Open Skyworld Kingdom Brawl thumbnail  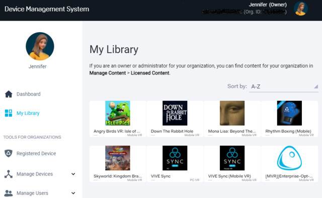(x=118, y=158)
